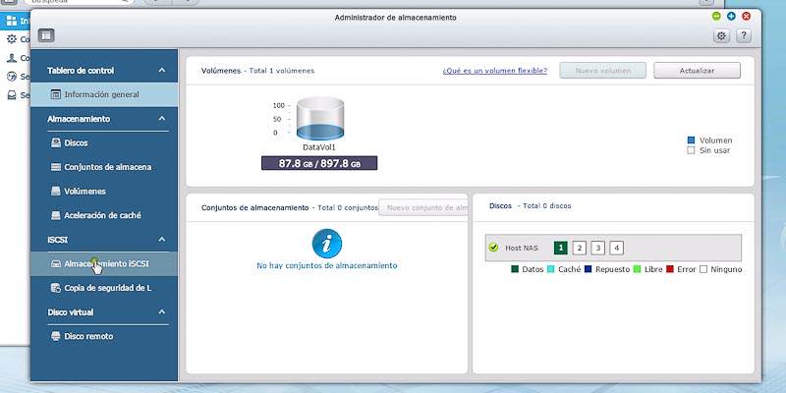
Task: Collapse the Disco virtual section
Action: [x=161, y=311]
